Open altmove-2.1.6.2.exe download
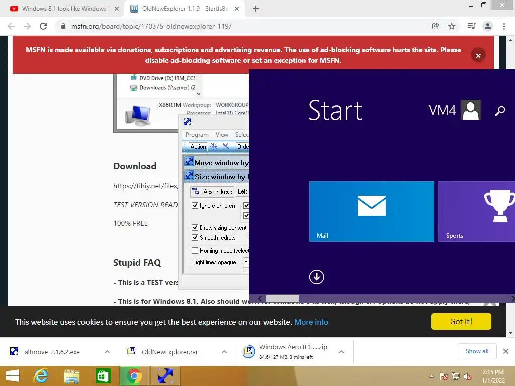Screen dimensions: 515x386 click(x=52, y=352)
